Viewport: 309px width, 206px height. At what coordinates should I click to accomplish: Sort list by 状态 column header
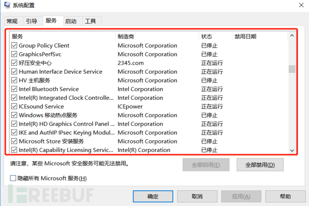coord(215,37)
